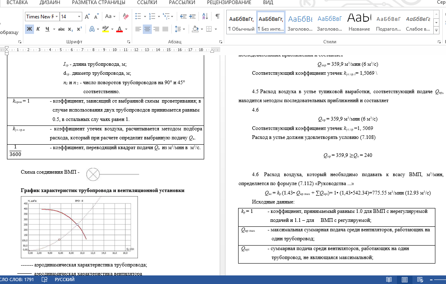Toggle superscript formatting

pos(79,29)
